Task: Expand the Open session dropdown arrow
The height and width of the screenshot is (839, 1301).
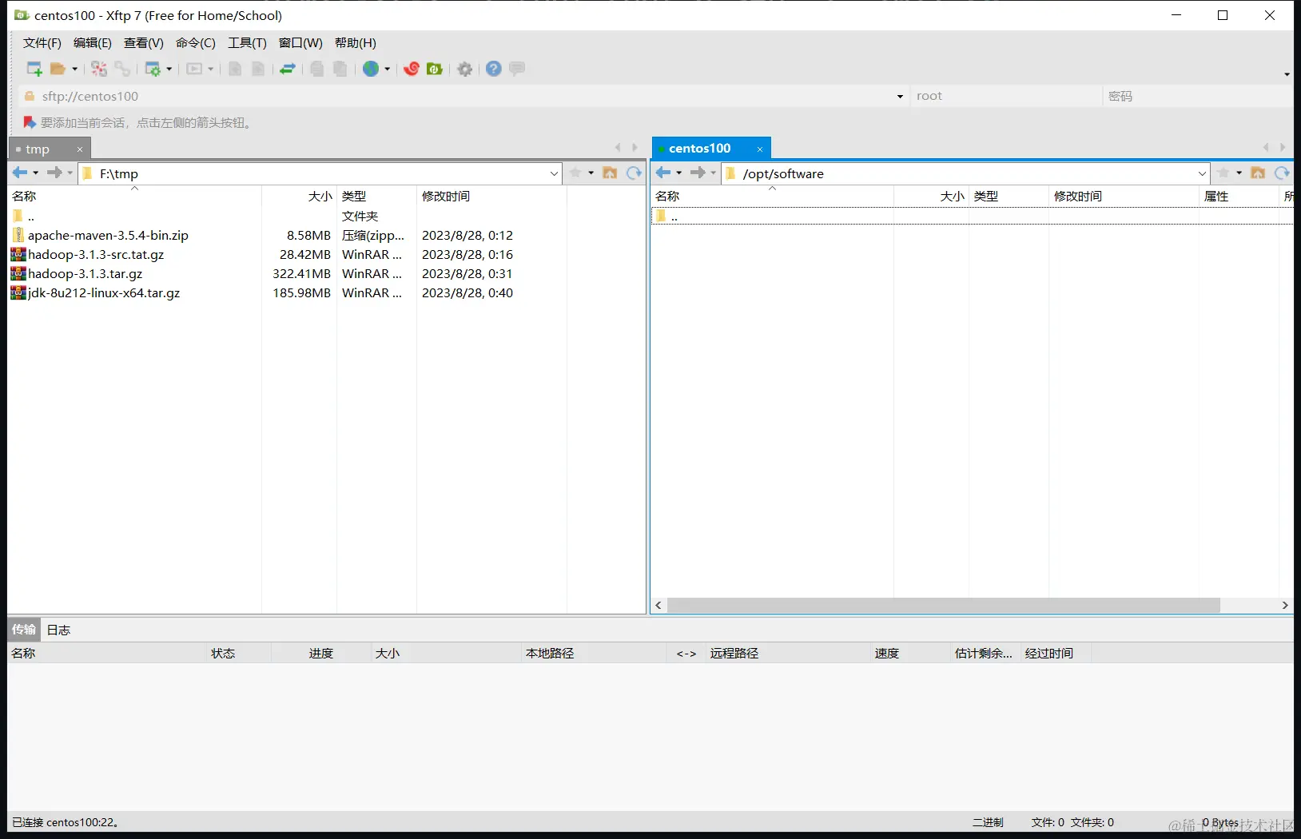Action: [75, 69]
